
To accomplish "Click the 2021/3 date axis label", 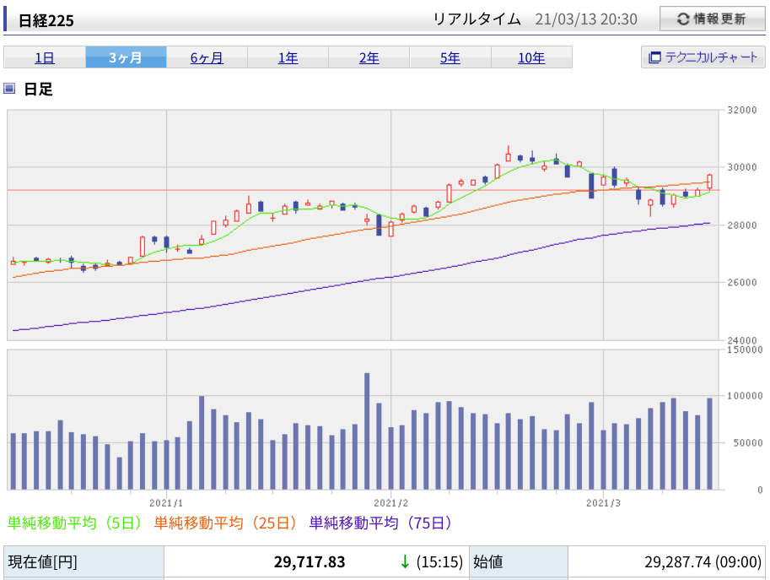I will pos(603,503).
